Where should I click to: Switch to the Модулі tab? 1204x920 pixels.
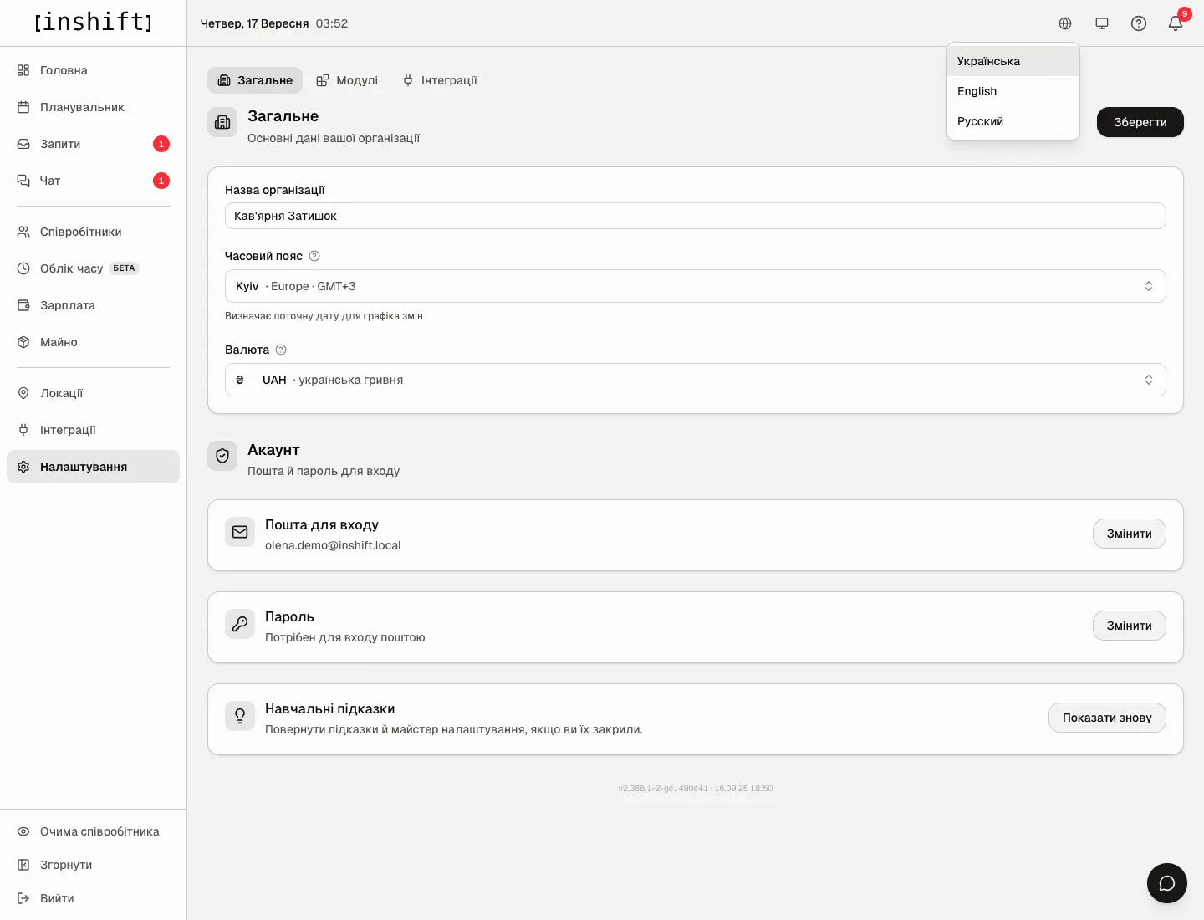pyautogui.click(x=347, y=80)
